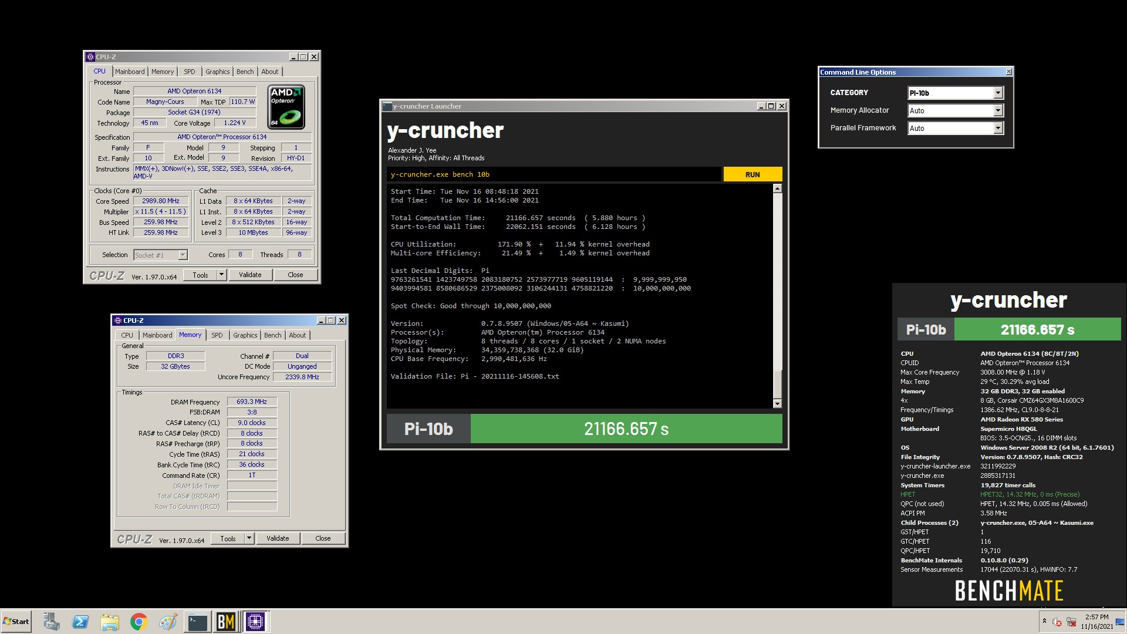Show hidden system tray icons
The height and width of the screenshot is (634, 1127).
click(x=1044, y=621)
